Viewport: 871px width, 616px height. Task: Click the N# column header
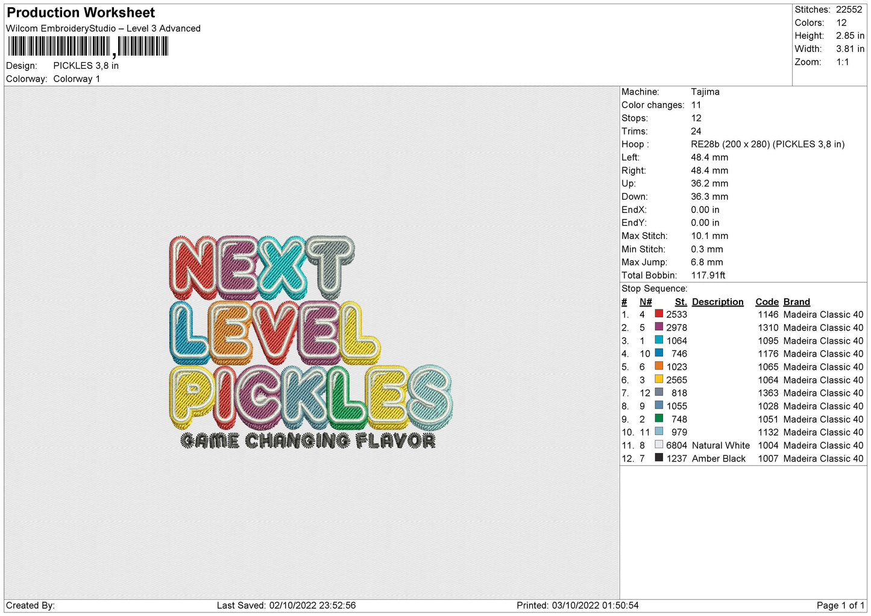(646, 302)
